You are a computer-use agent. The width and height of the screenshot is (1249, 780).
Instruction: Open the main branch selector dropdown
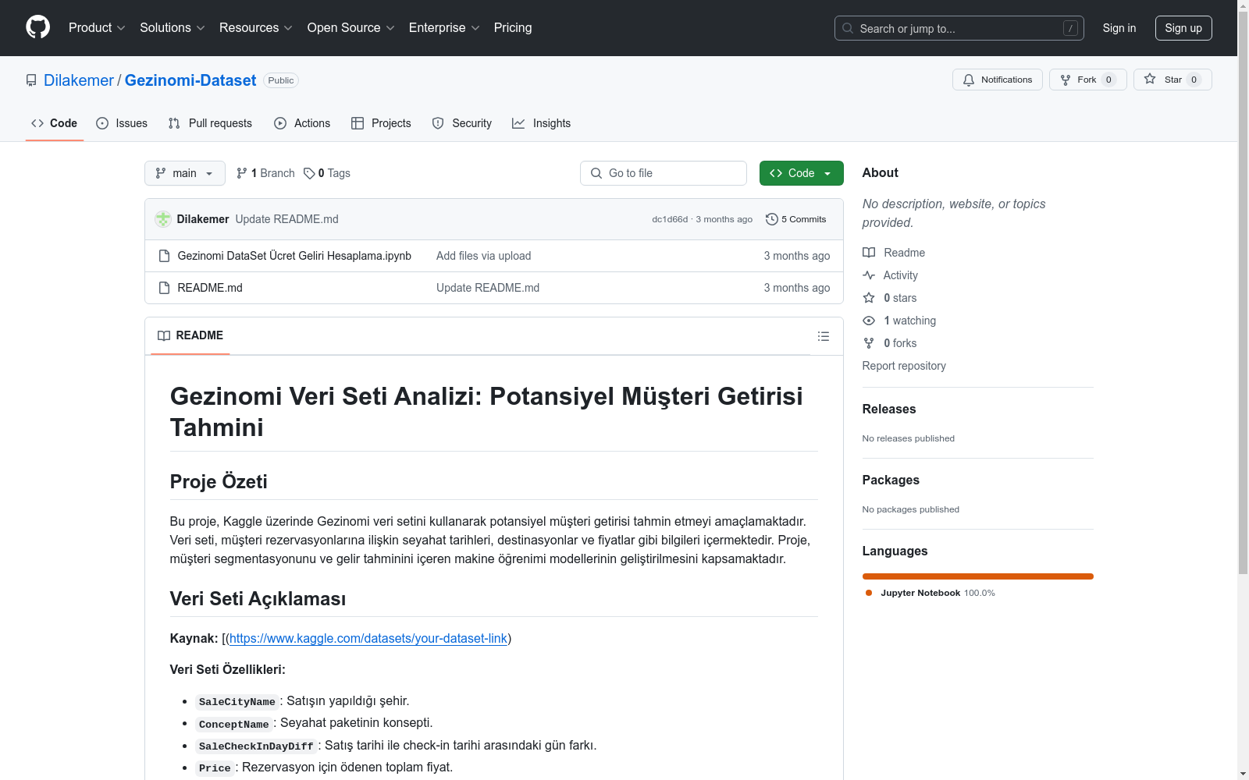185,173
